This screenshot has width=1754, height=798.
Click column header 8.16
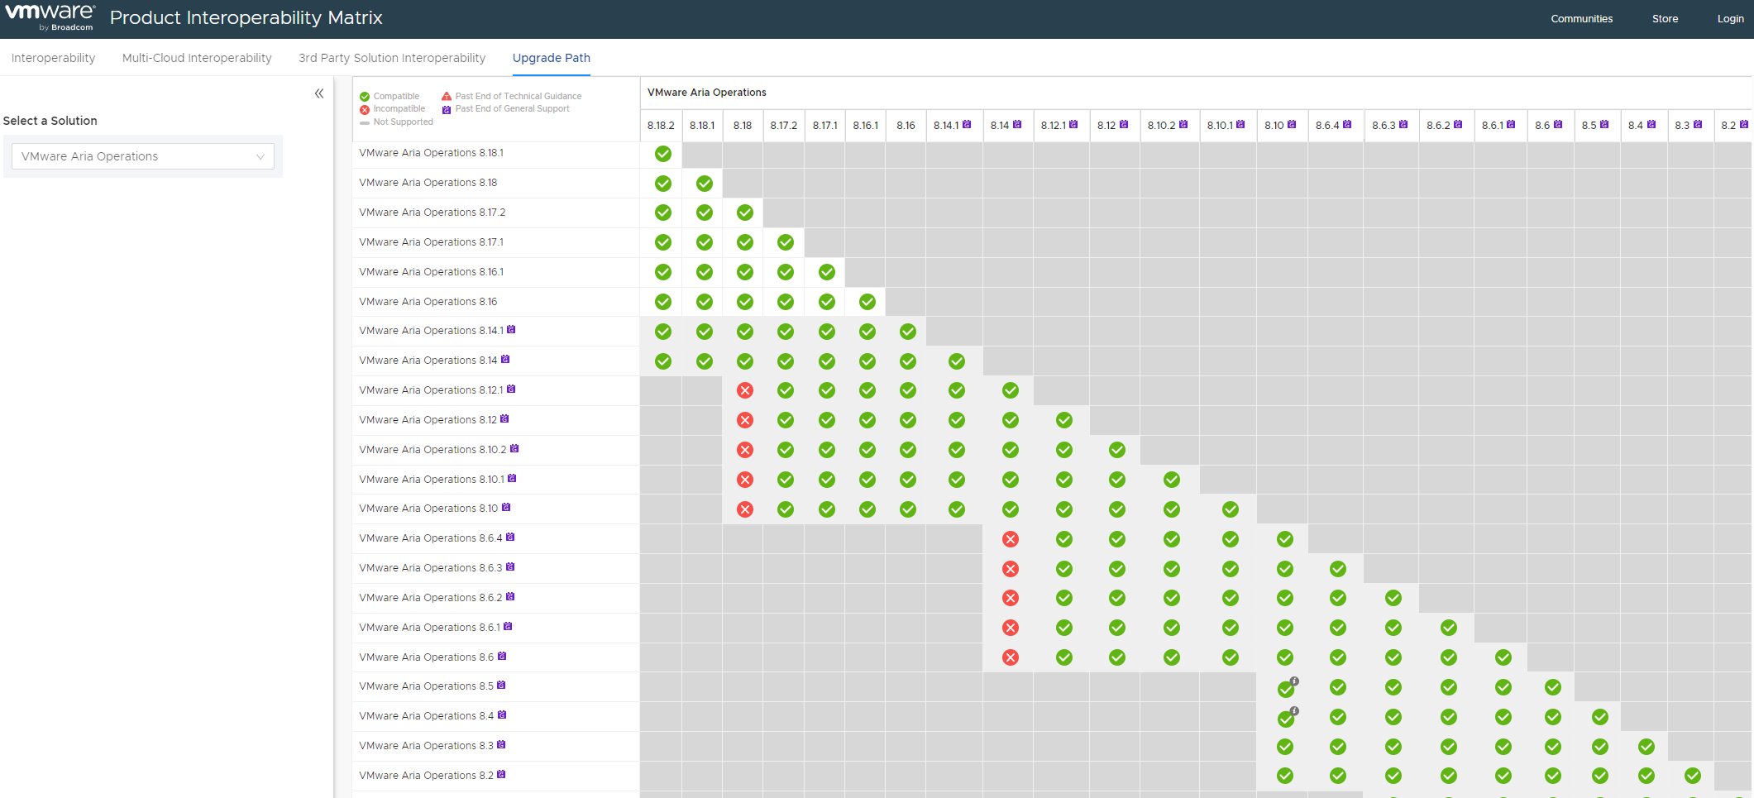coord(906,126)
